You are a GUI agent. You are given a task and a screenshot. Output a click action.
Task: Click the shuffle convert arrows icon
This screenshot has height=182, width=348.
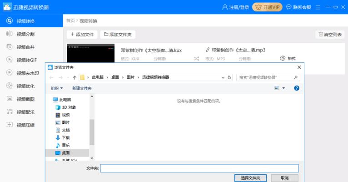click(196, 59)
